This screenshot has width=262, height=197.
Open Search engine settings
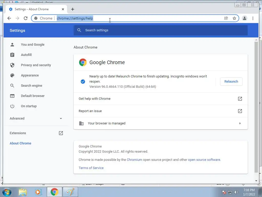click(x=31, y=86)
